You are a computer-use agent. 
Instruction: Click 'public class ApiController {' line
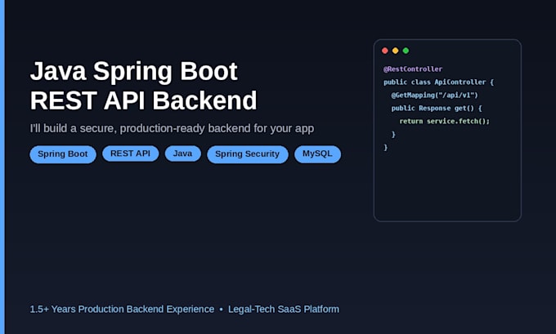coord(438,82)
